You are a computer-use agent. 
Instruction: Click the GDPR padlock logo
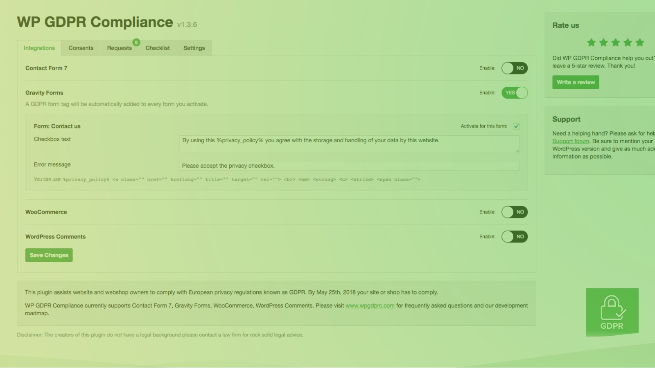coord(612,312)
